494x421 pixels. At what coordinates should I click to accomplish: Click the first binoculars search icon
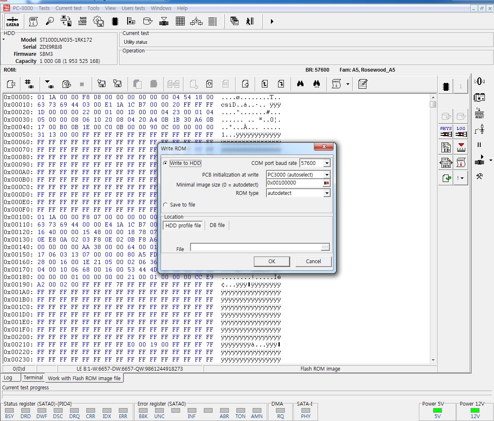(x=300, y=84)
